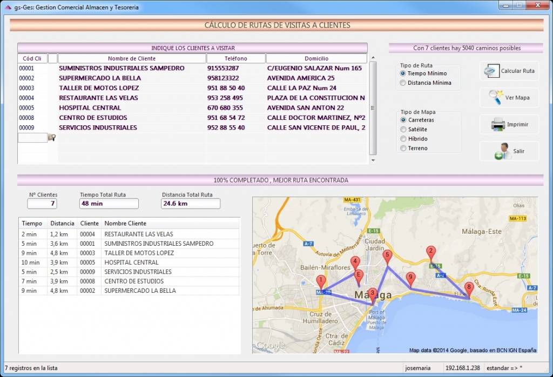This screenshot has height=377, width=553.
Task: Select the Distancia Mínima route type
Action: 403,83
